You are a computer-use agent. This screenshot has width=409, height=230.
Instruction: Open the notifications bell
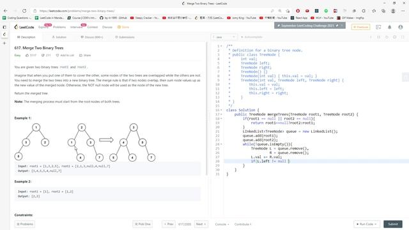[389, 27]
